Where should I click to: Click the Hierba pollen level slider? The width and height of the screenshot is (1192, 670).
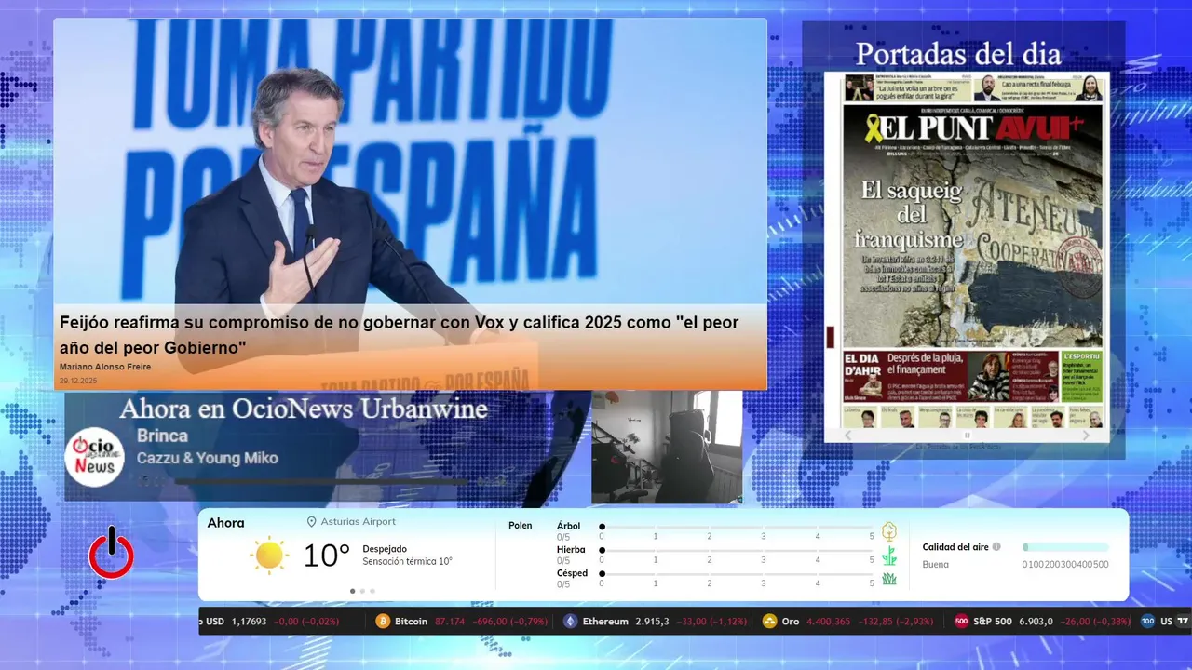[x=737, y=550]
